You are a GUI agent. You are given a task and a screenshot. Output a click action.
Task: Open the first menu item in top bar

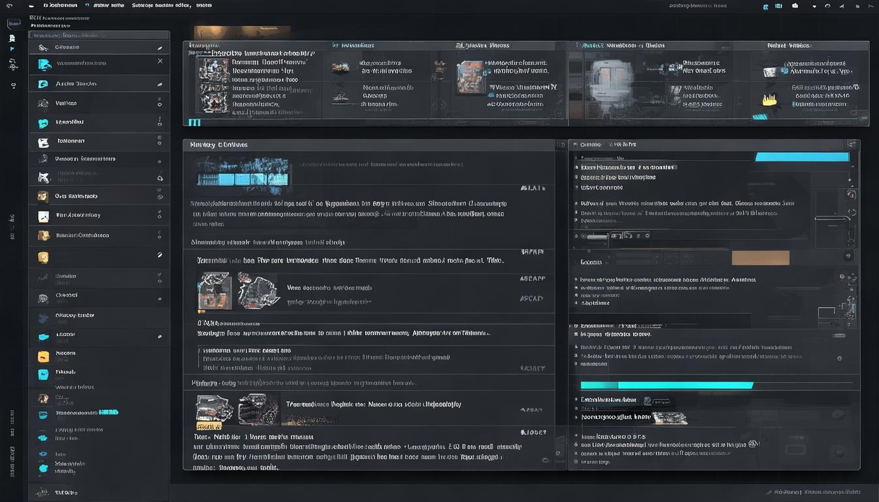[x=59, y=5]
